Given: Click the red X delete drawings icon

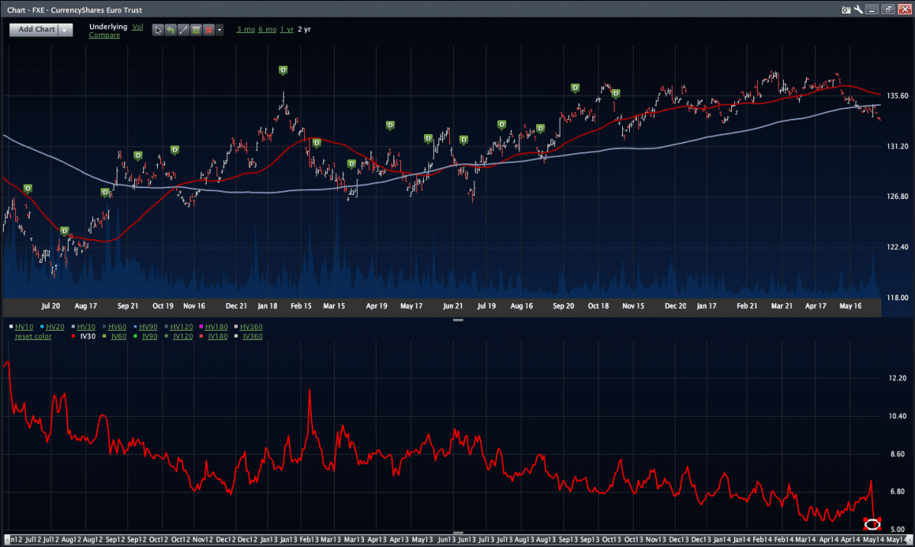Looking at the screenshot, I should pos(207,30).
